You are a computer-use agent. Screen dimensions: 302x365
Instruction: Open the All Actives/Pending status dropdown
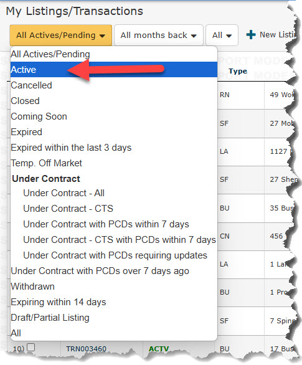pos(61,36)
